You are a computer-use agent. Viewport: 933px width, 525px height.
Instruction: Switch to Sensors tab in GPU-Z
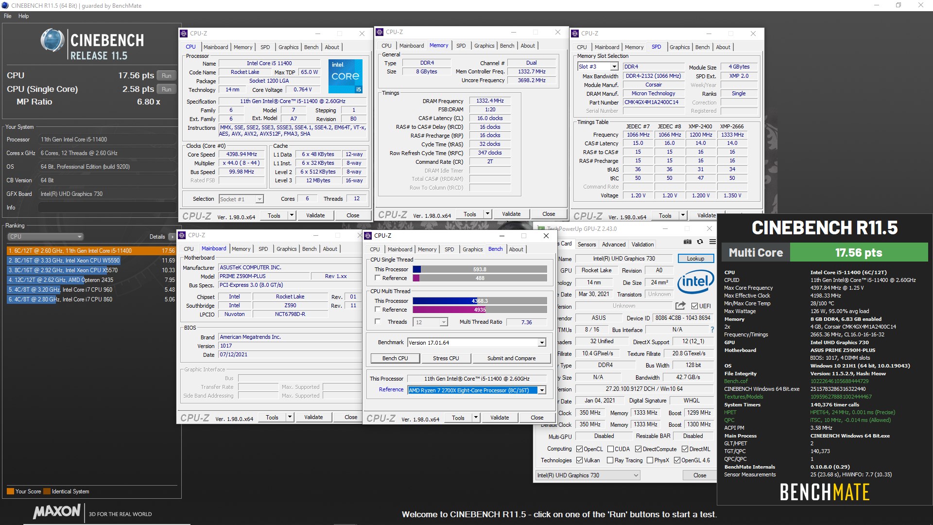[587, 245]
